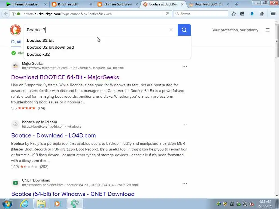
Task: Click the 'Your protection, our priority.' text
Action: [235, 30]
